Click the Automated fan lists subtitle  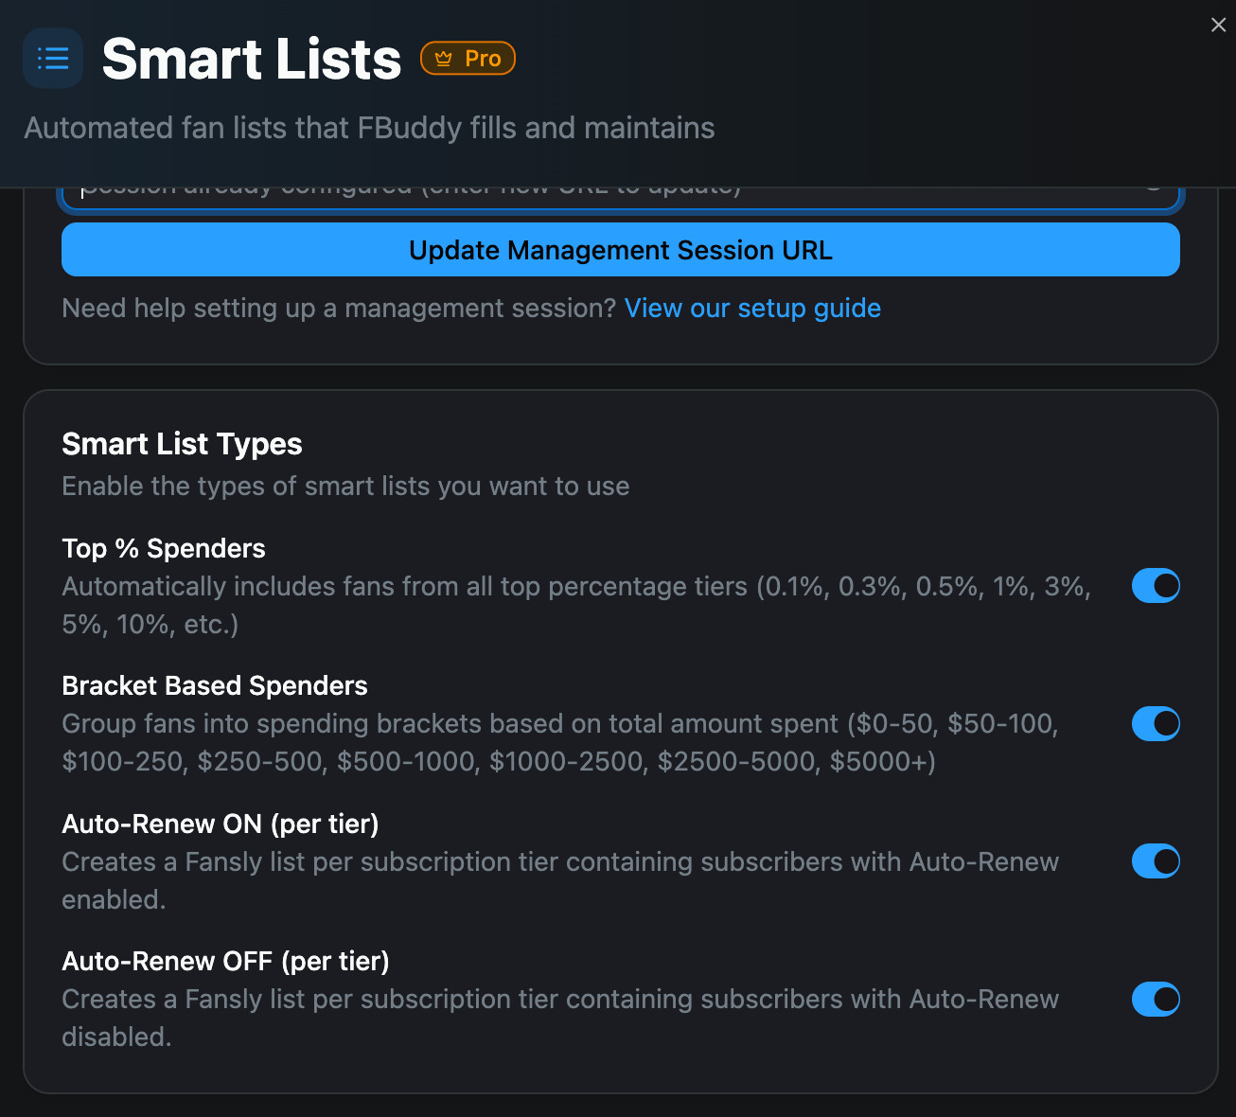click(369, 128)
